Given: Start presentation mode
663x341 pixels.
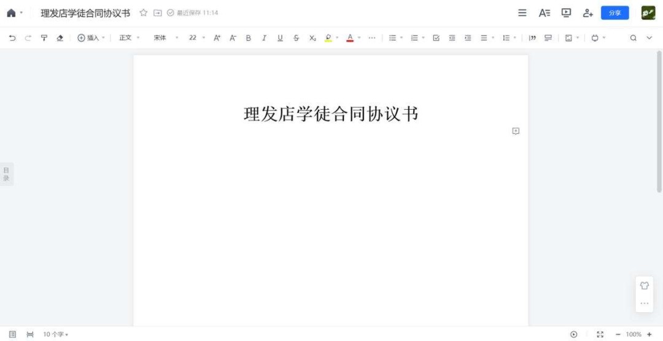Looking at the screenshot, I should [566, 13].
